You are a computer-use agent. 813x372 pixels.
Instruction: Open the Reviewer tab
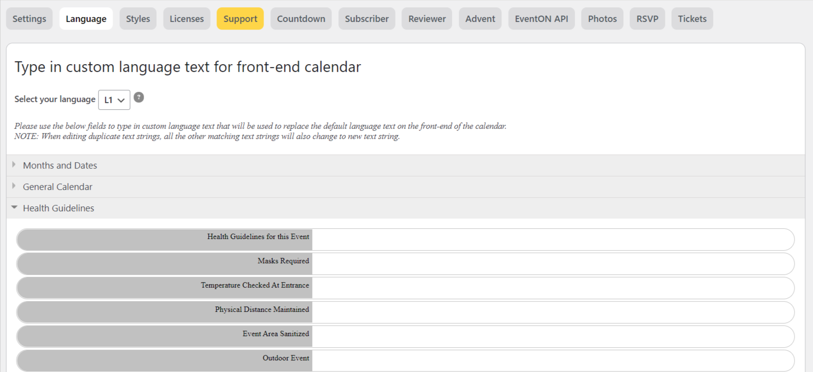[427, 18]
